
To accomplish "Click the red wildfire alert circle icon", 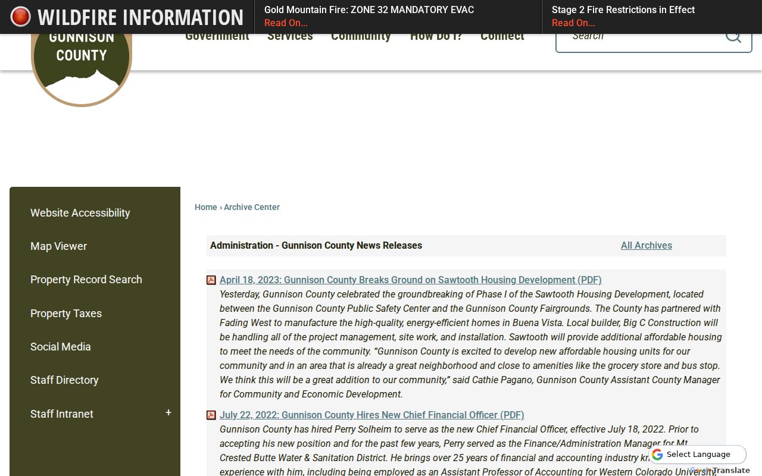I will [20, 17].
